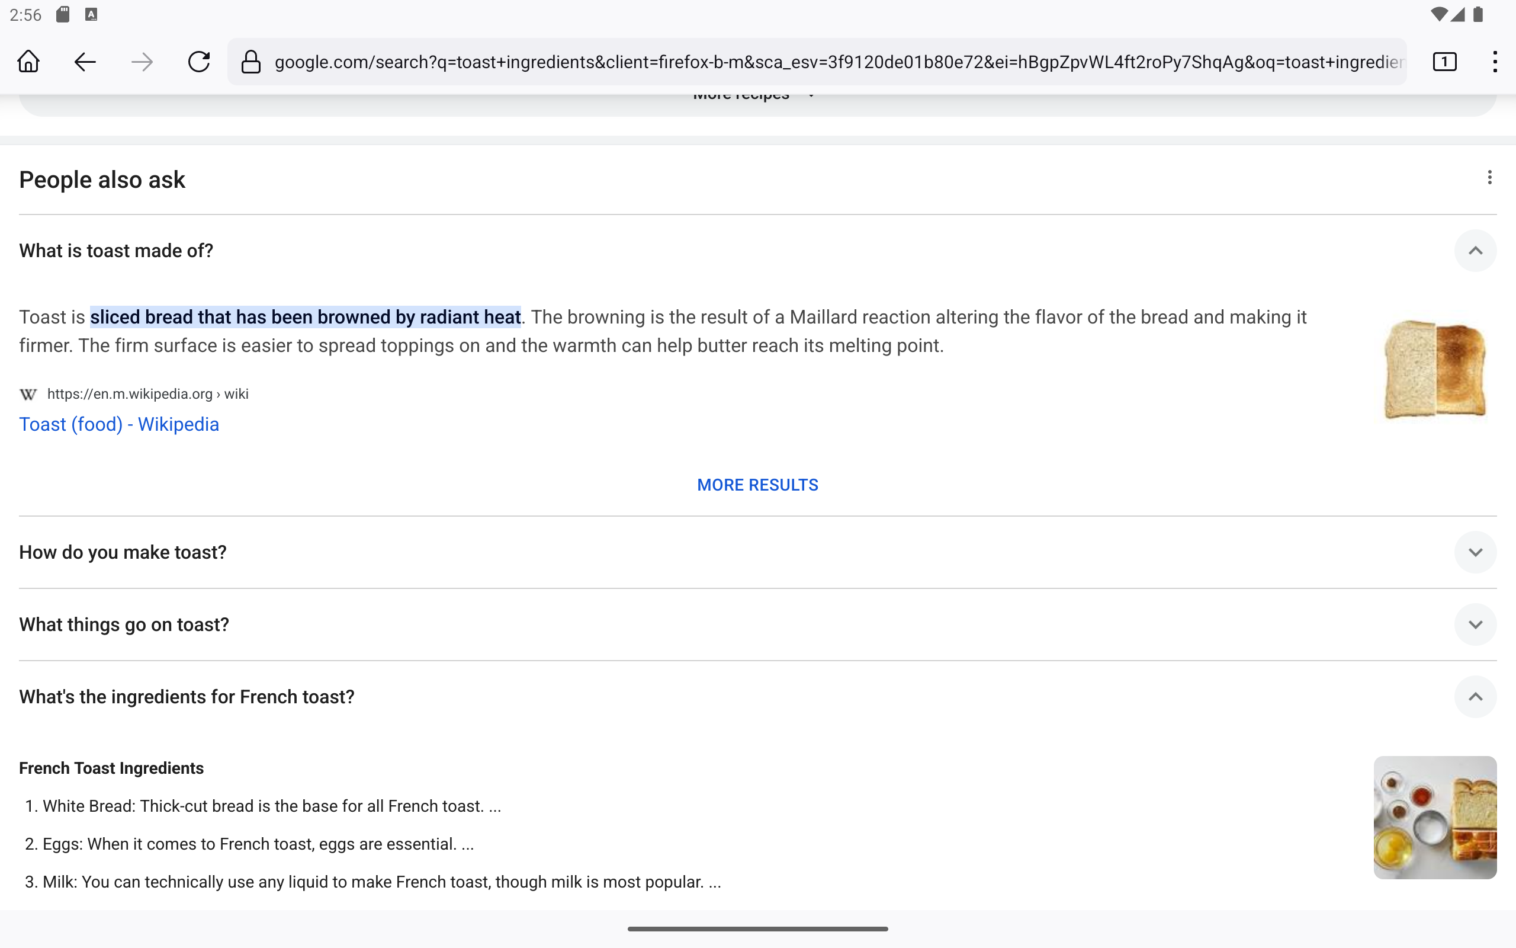Tap 'Milk: You can technically use' item
This screenshot has width=1516, height=948.
382,882
